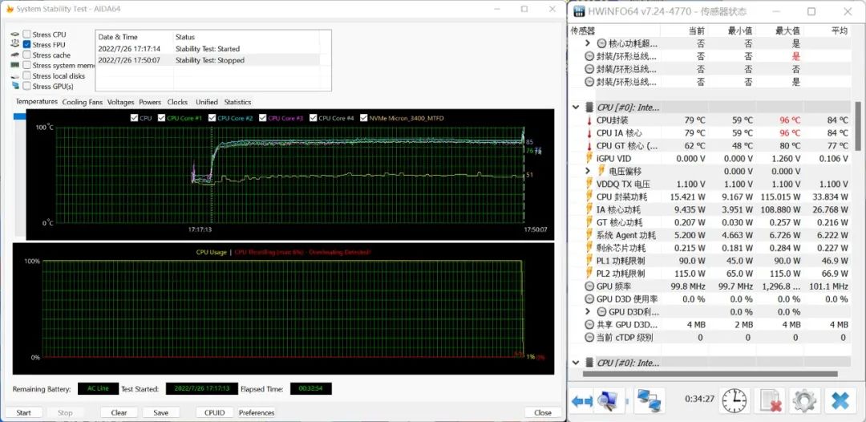Click the HWiNFO expand/collapse arrows icon

click(x=582, y=400)
